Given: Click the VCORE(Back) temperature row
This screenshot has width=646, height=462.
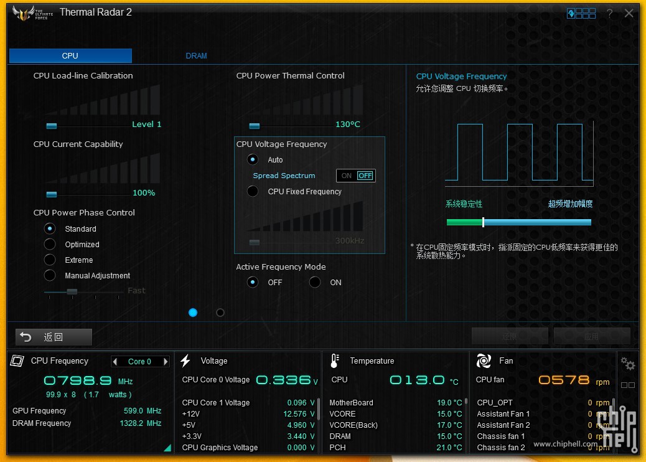Looking at the screenshot, I should pyautogui.click(x=396, y=425).
